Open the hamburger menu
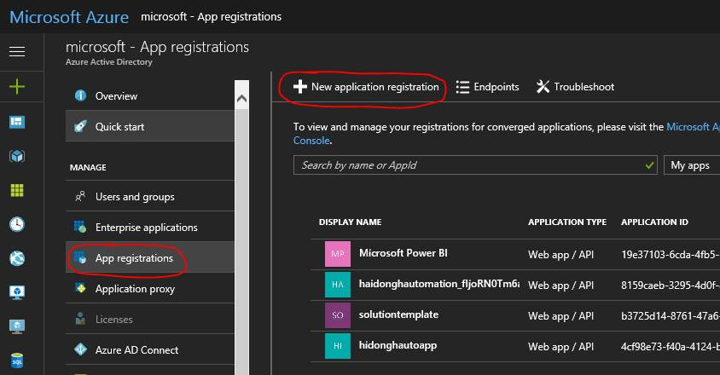The height and width of the screenshot is (375, 720). 17,51
